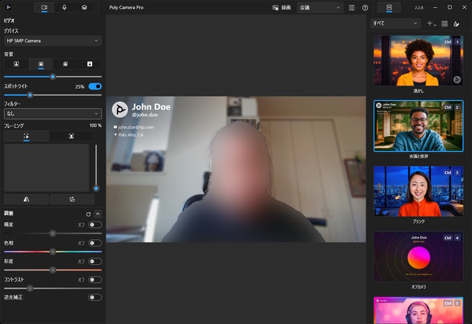Choose the third background effect icon
The height and width of the screenshot is (324, 472).
coord(66,64)
